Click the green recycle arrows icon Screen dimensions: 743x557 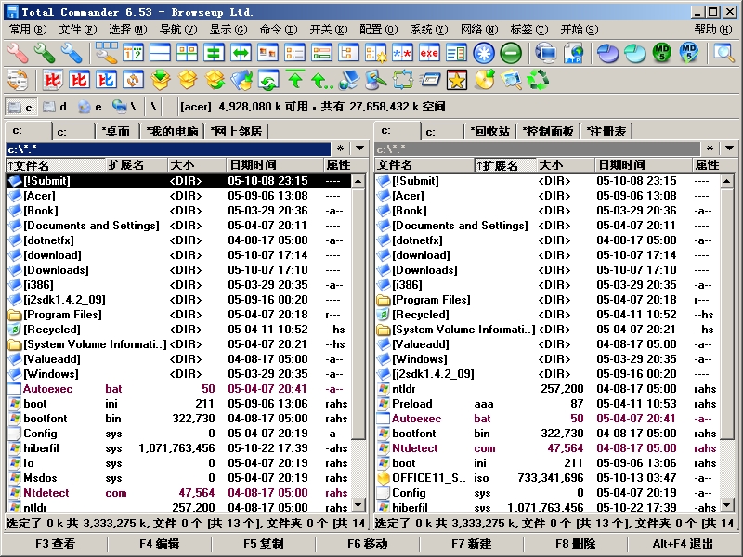pyautogui.click(x=539, y=80)
